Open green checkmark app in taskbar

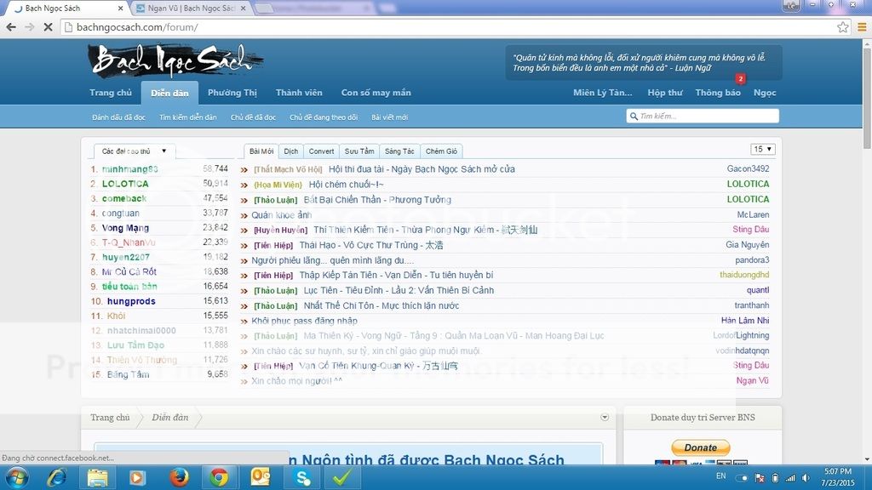pyautogui.click(x=341, y=477)
